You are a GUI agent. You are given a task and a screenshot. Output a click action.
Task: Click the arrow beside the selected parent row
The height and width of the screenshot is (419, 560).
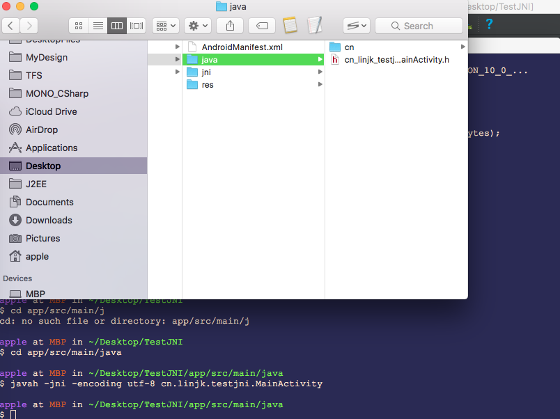[177, 59]
